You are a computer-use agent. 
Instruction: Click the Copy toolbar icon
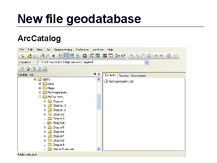pos(42,56)
